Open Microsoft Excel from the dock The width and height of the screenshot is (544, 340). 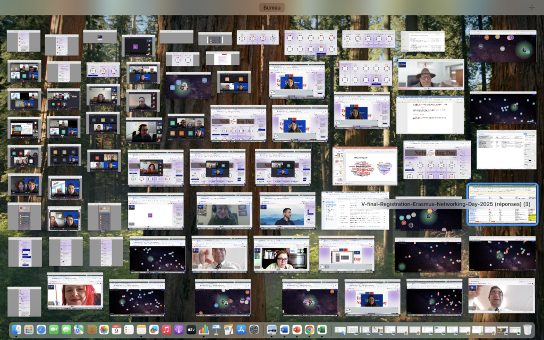321,329
